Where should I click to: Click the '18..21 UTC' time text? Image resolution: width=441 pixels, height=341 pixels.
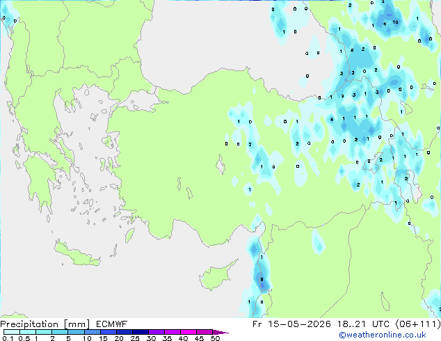click(x=364, y=324)
